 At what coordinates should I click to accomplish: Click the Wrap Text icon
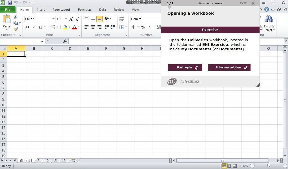(122, 19)
